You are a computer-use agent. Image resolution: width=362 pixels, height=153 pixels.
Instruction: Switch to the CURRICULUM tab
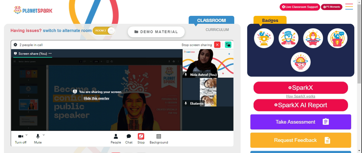point(217,30)
